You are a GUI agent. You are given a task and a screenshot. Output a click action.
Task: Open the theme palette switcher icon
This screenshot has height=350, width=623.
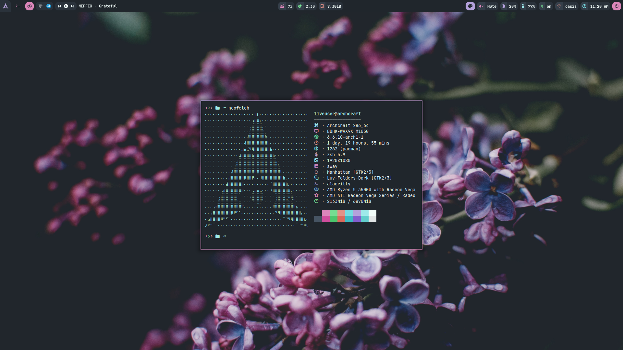(x=470, y=6)
